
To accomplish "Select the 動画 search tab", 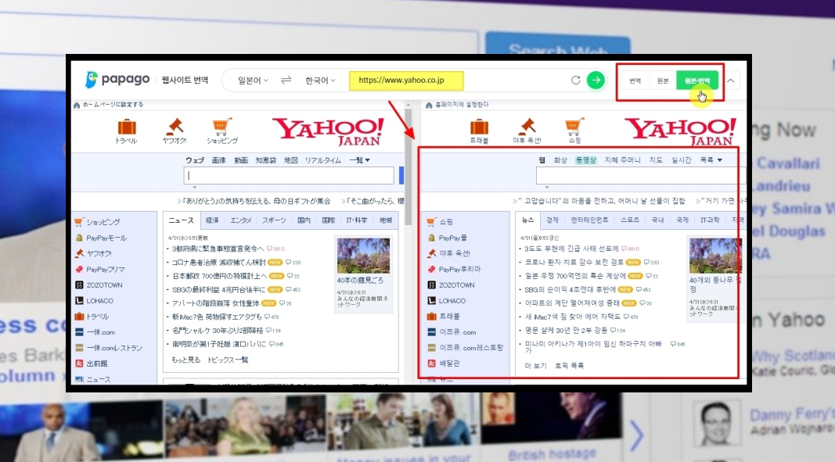I will click(241, 160).
